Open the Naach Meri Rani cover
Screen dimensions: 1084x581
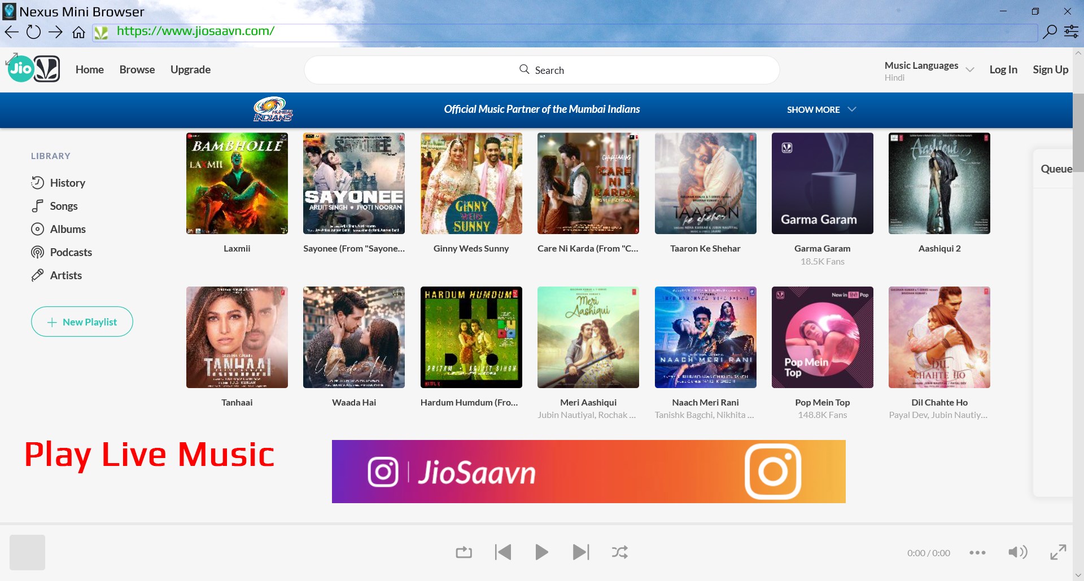706,337
